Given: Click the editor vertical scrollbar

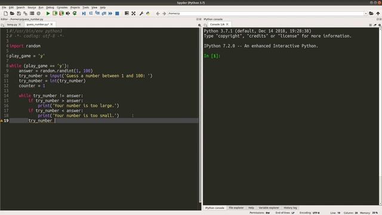Looking at the screenshot, I should (201, 115).
